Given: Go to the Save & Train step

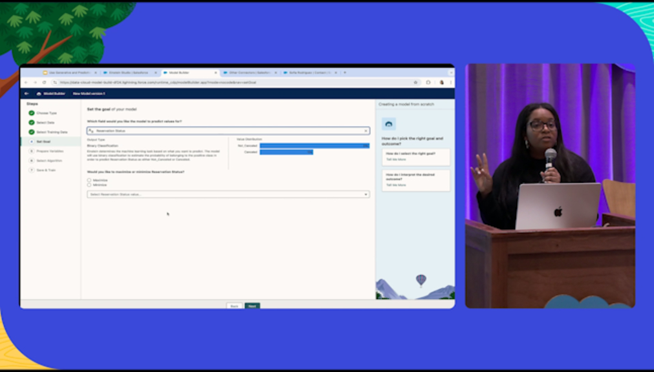Looking at the screenshot, I should [x=46, y=170].
